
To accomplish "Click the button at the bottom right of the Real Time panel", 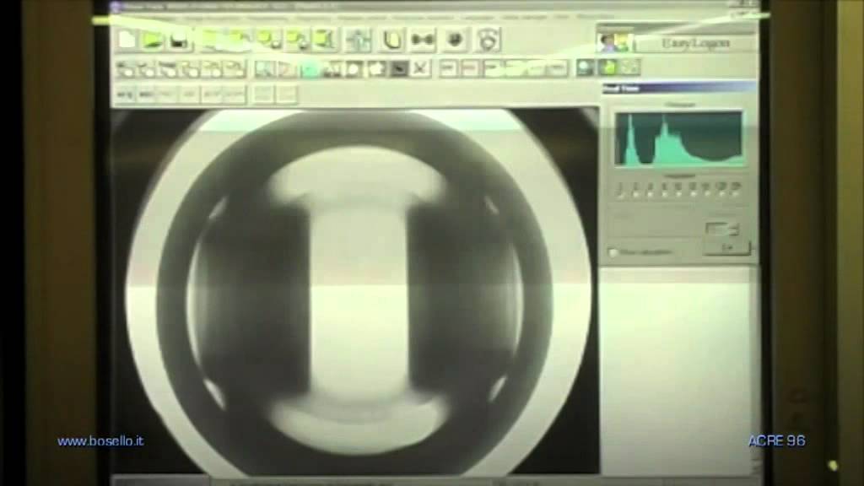I will pyautogui.click(x=726, y=249).
